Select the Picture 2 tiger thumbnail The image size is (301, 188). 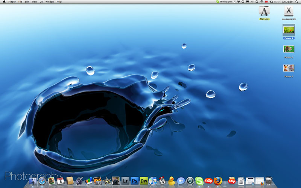click(x=289, y=49)
